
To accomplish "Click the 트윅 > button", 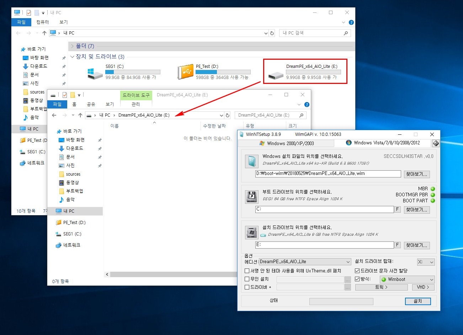I will pyautogui.click(x=381, y=287).
